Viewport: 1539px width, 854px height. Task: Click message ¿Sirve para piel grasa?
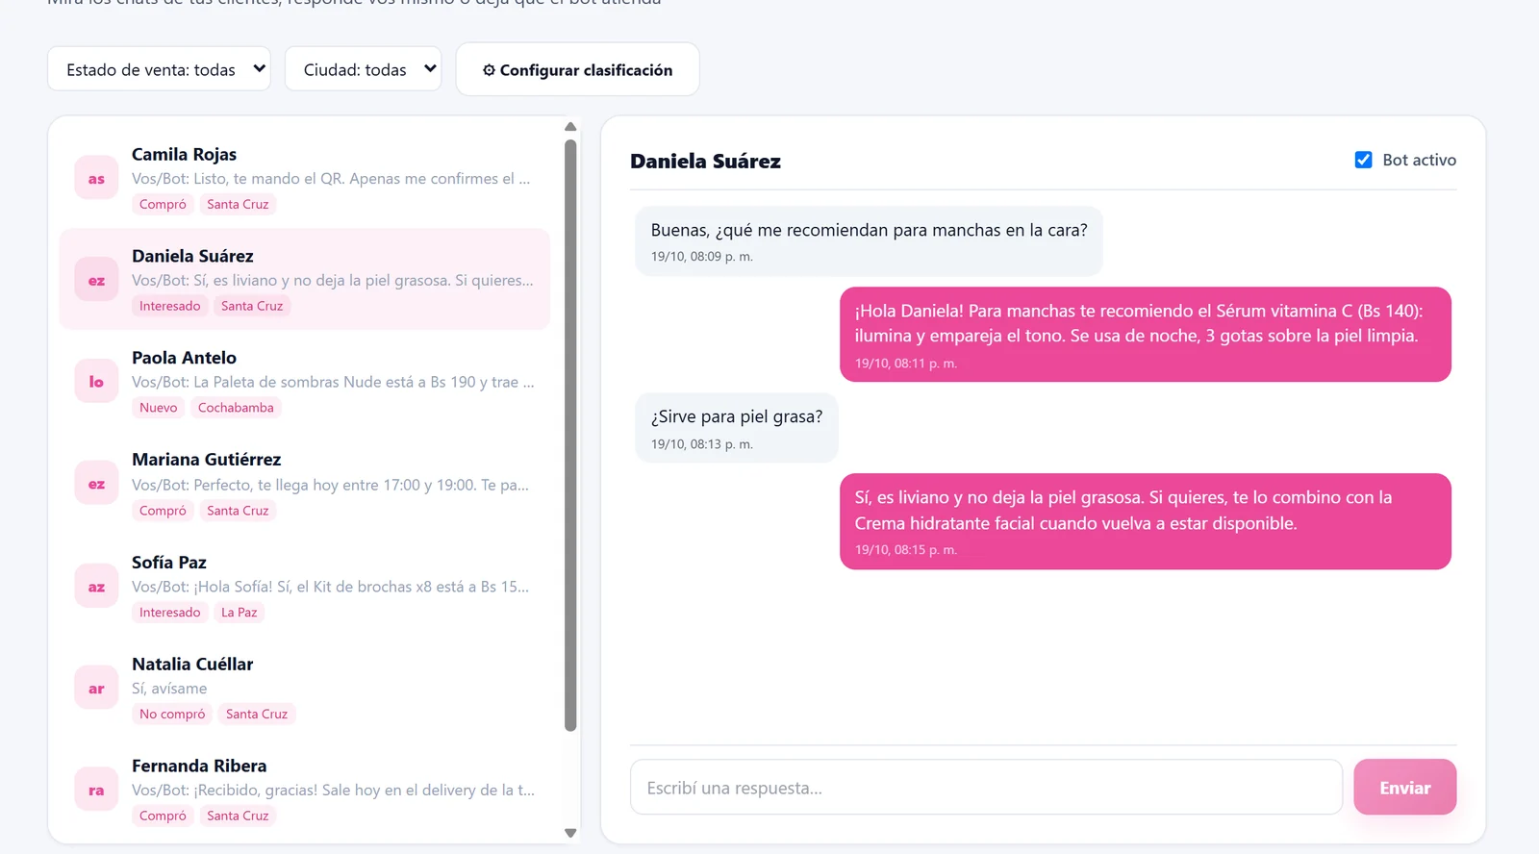coord(736,428)
